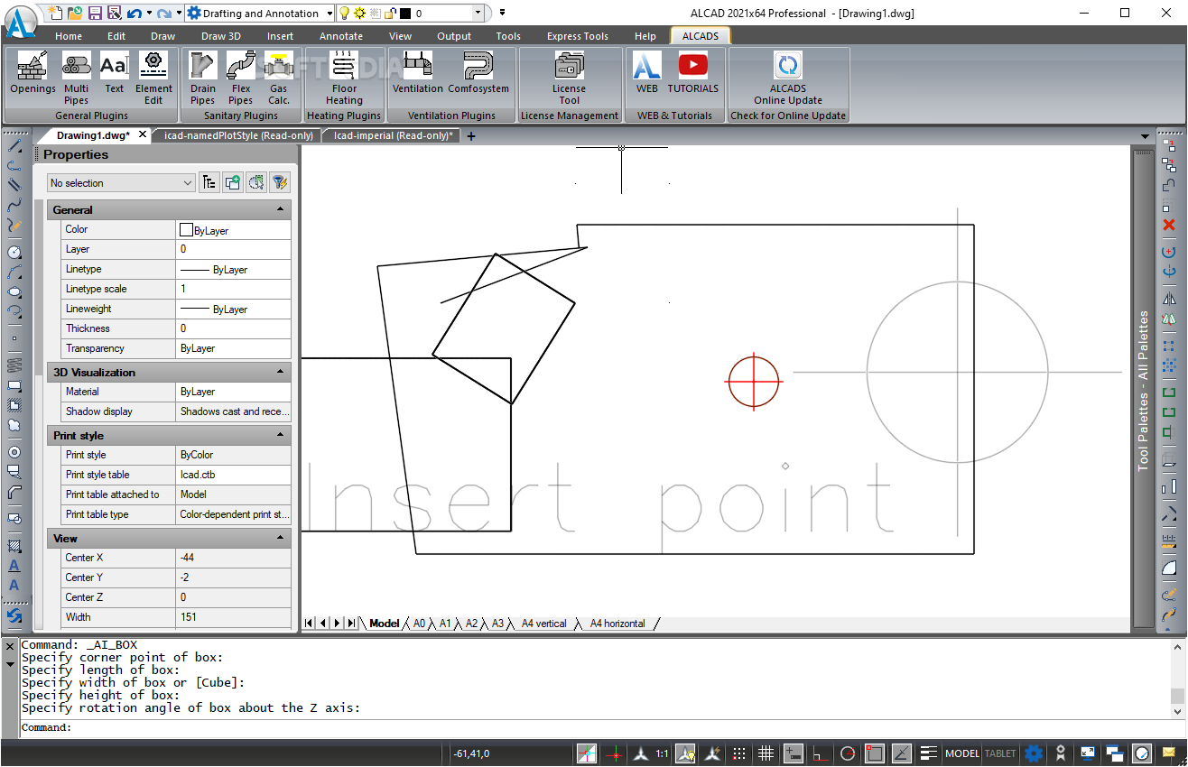Open the Annotate ribbon tab
This screenshot has width=1188, height=767.
tap(341, 36)
